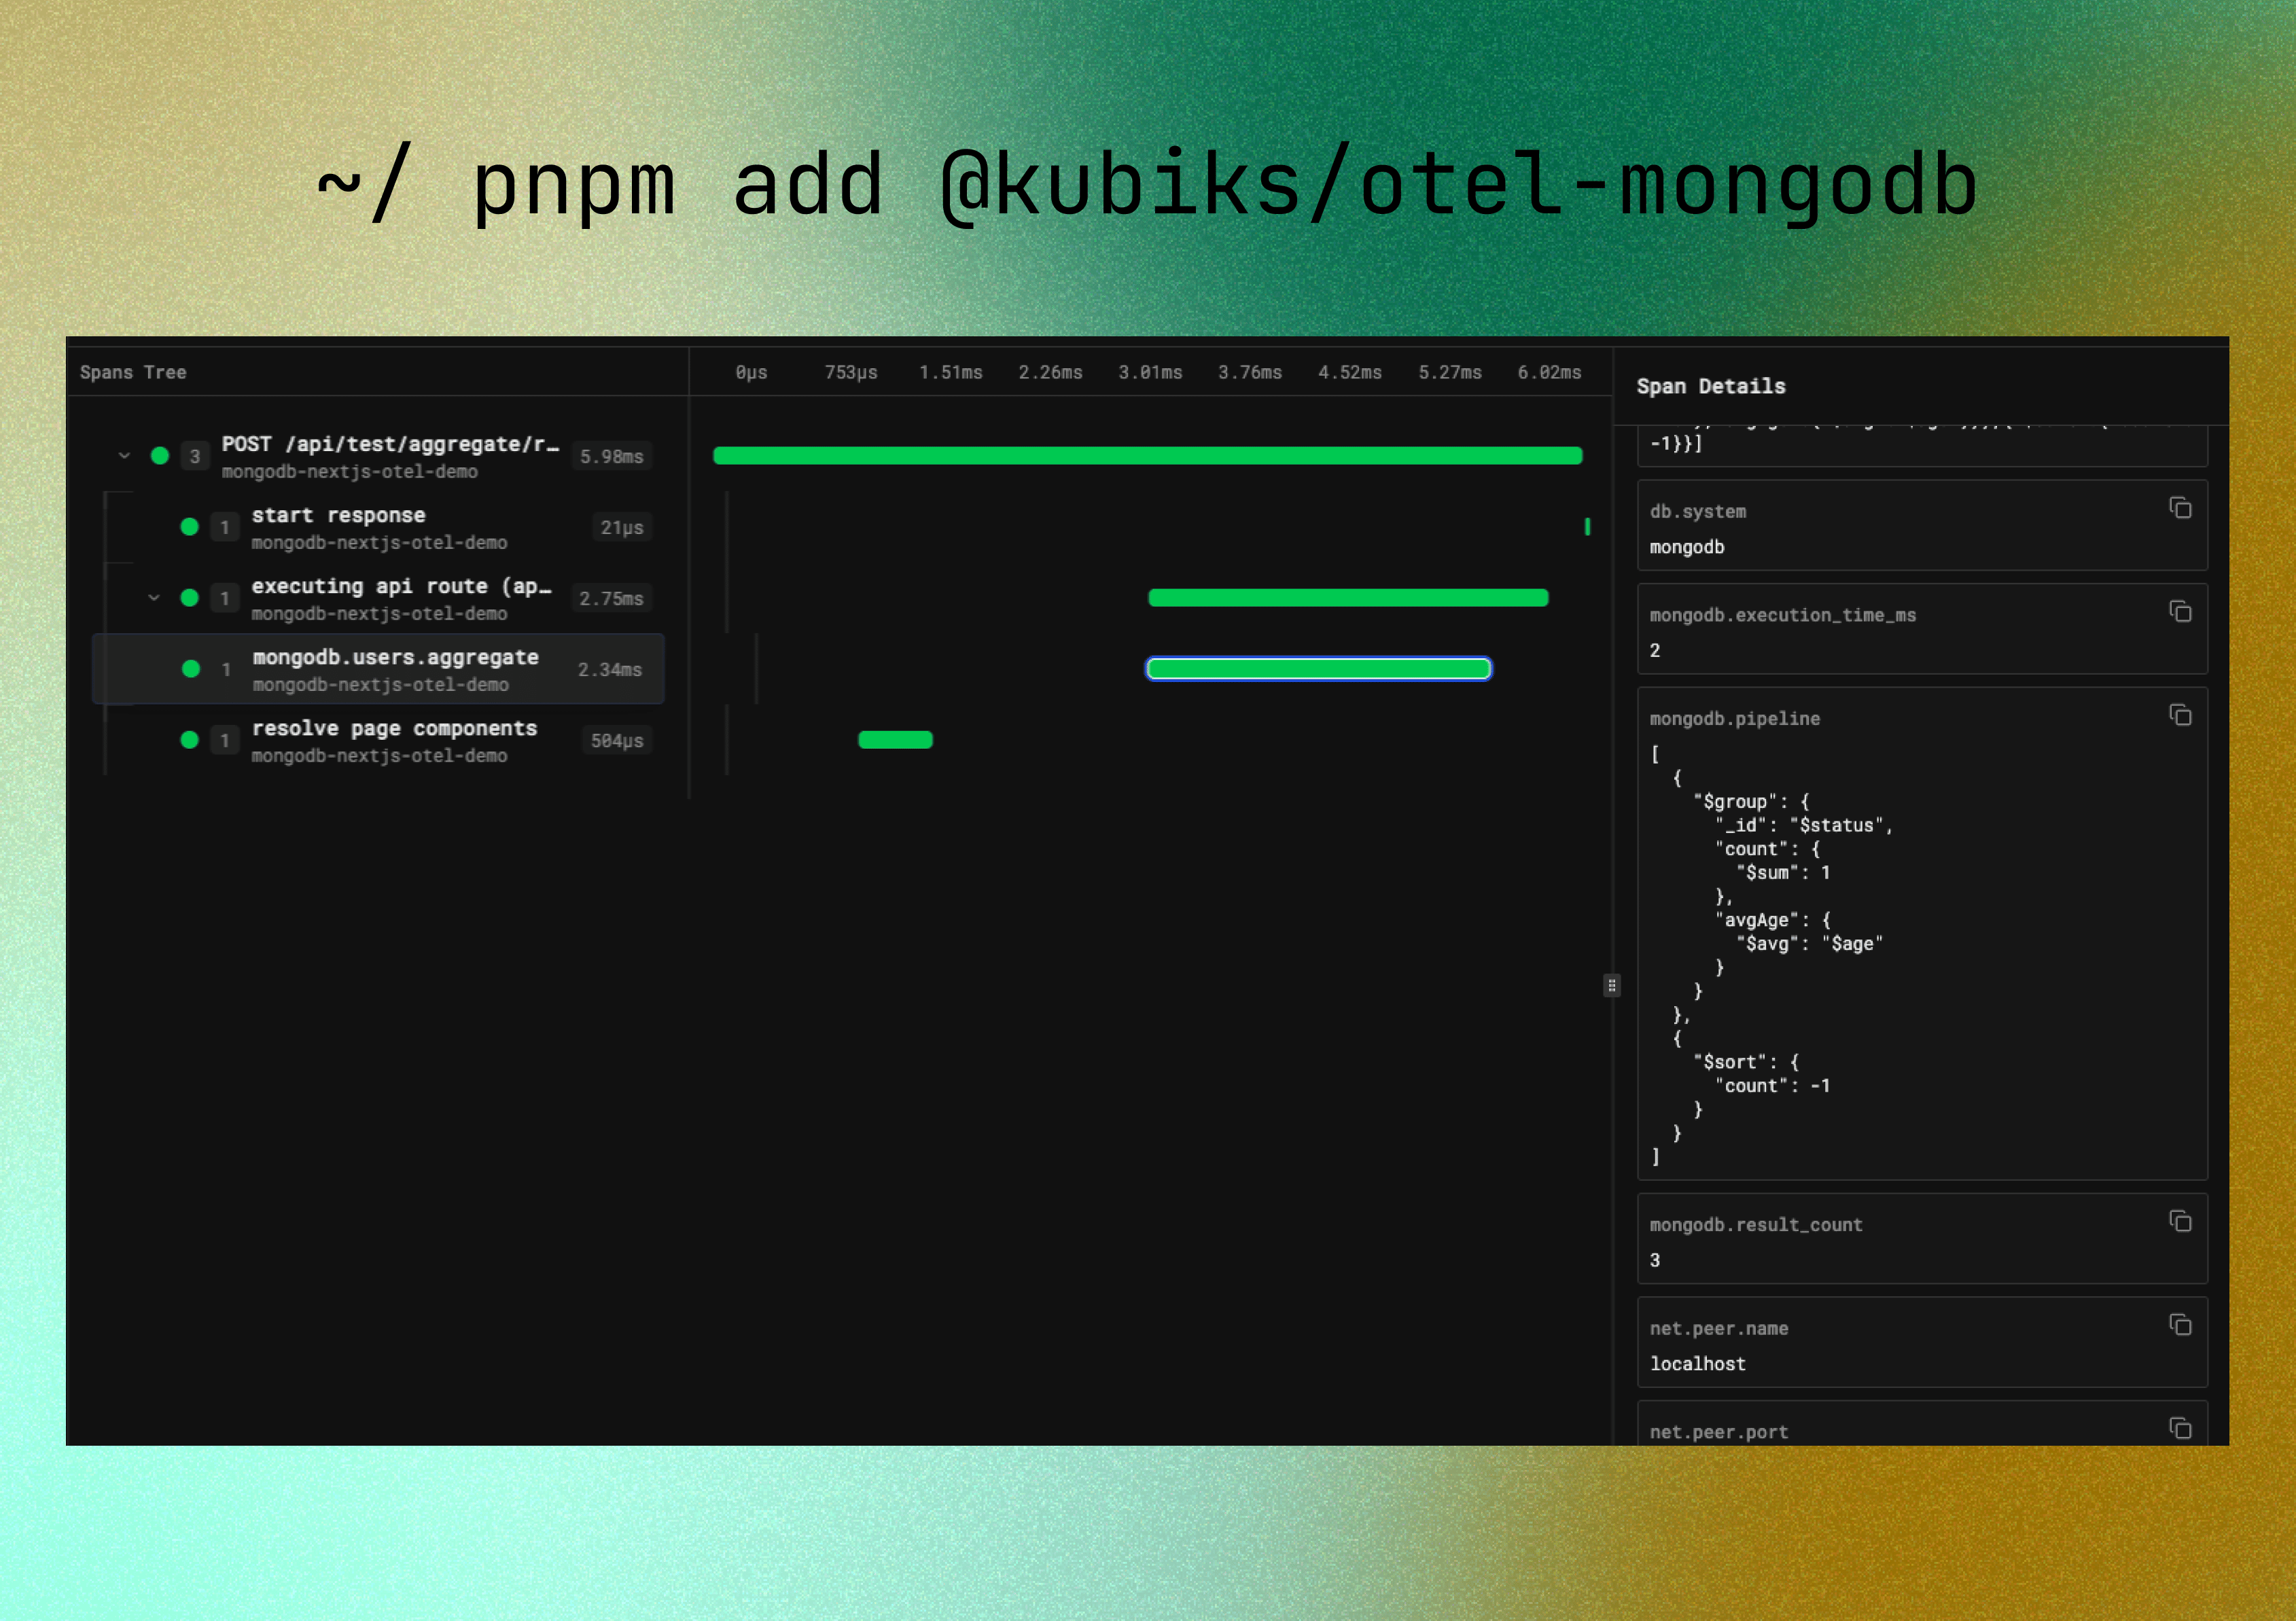This screenshot has width=2296, height=1621.
Task: Copy the mongodb.pipeline JSON
Action: point(2181,715)
